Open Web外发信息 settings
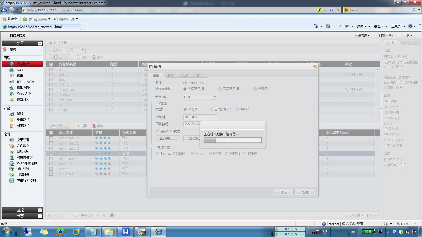The height and width of the screenshot is (237, 422). pyautogui.click(x=27, y=164)
